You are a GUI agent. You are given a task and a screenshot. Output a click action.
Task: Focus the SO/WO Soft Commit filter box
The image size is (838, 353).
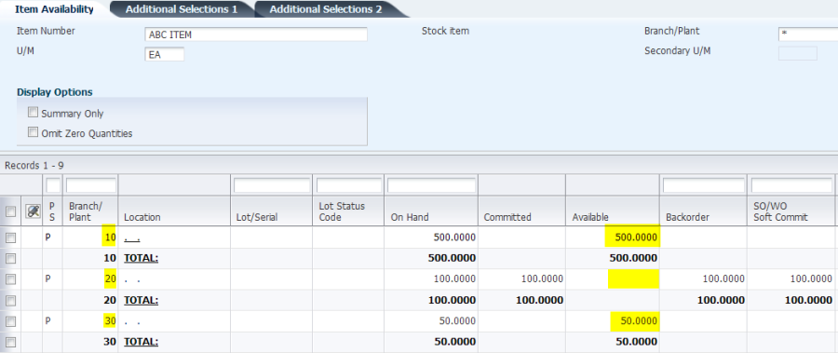click(792, 185)
